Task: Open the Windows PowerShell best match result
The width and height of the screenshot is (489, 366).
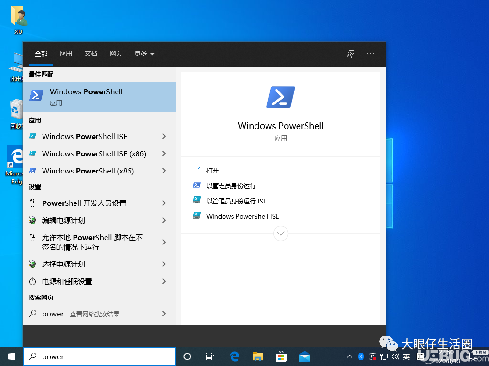Action: 99,97
